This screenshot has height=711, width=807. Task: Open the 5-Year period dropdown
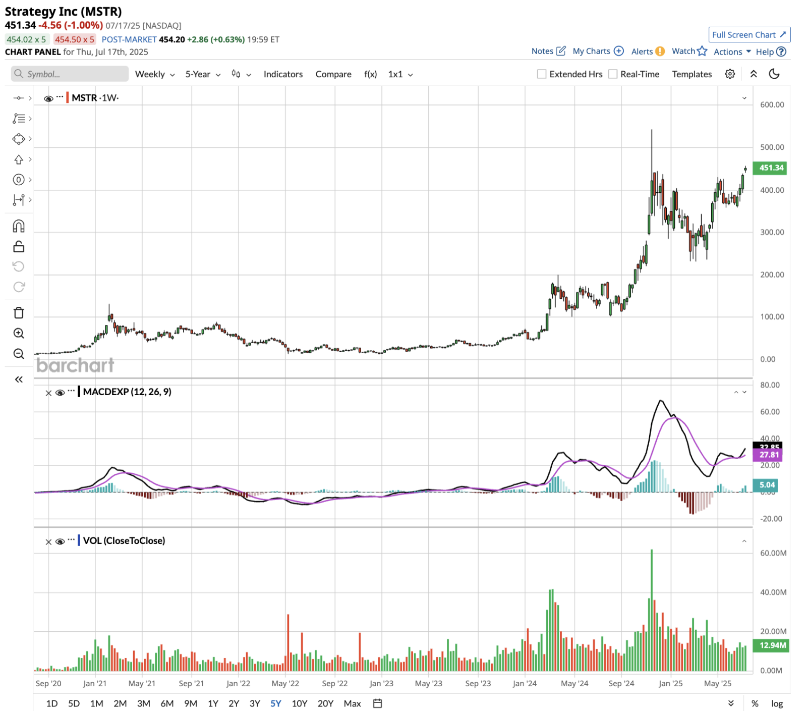pyautogui.click(x=203, y=74)
